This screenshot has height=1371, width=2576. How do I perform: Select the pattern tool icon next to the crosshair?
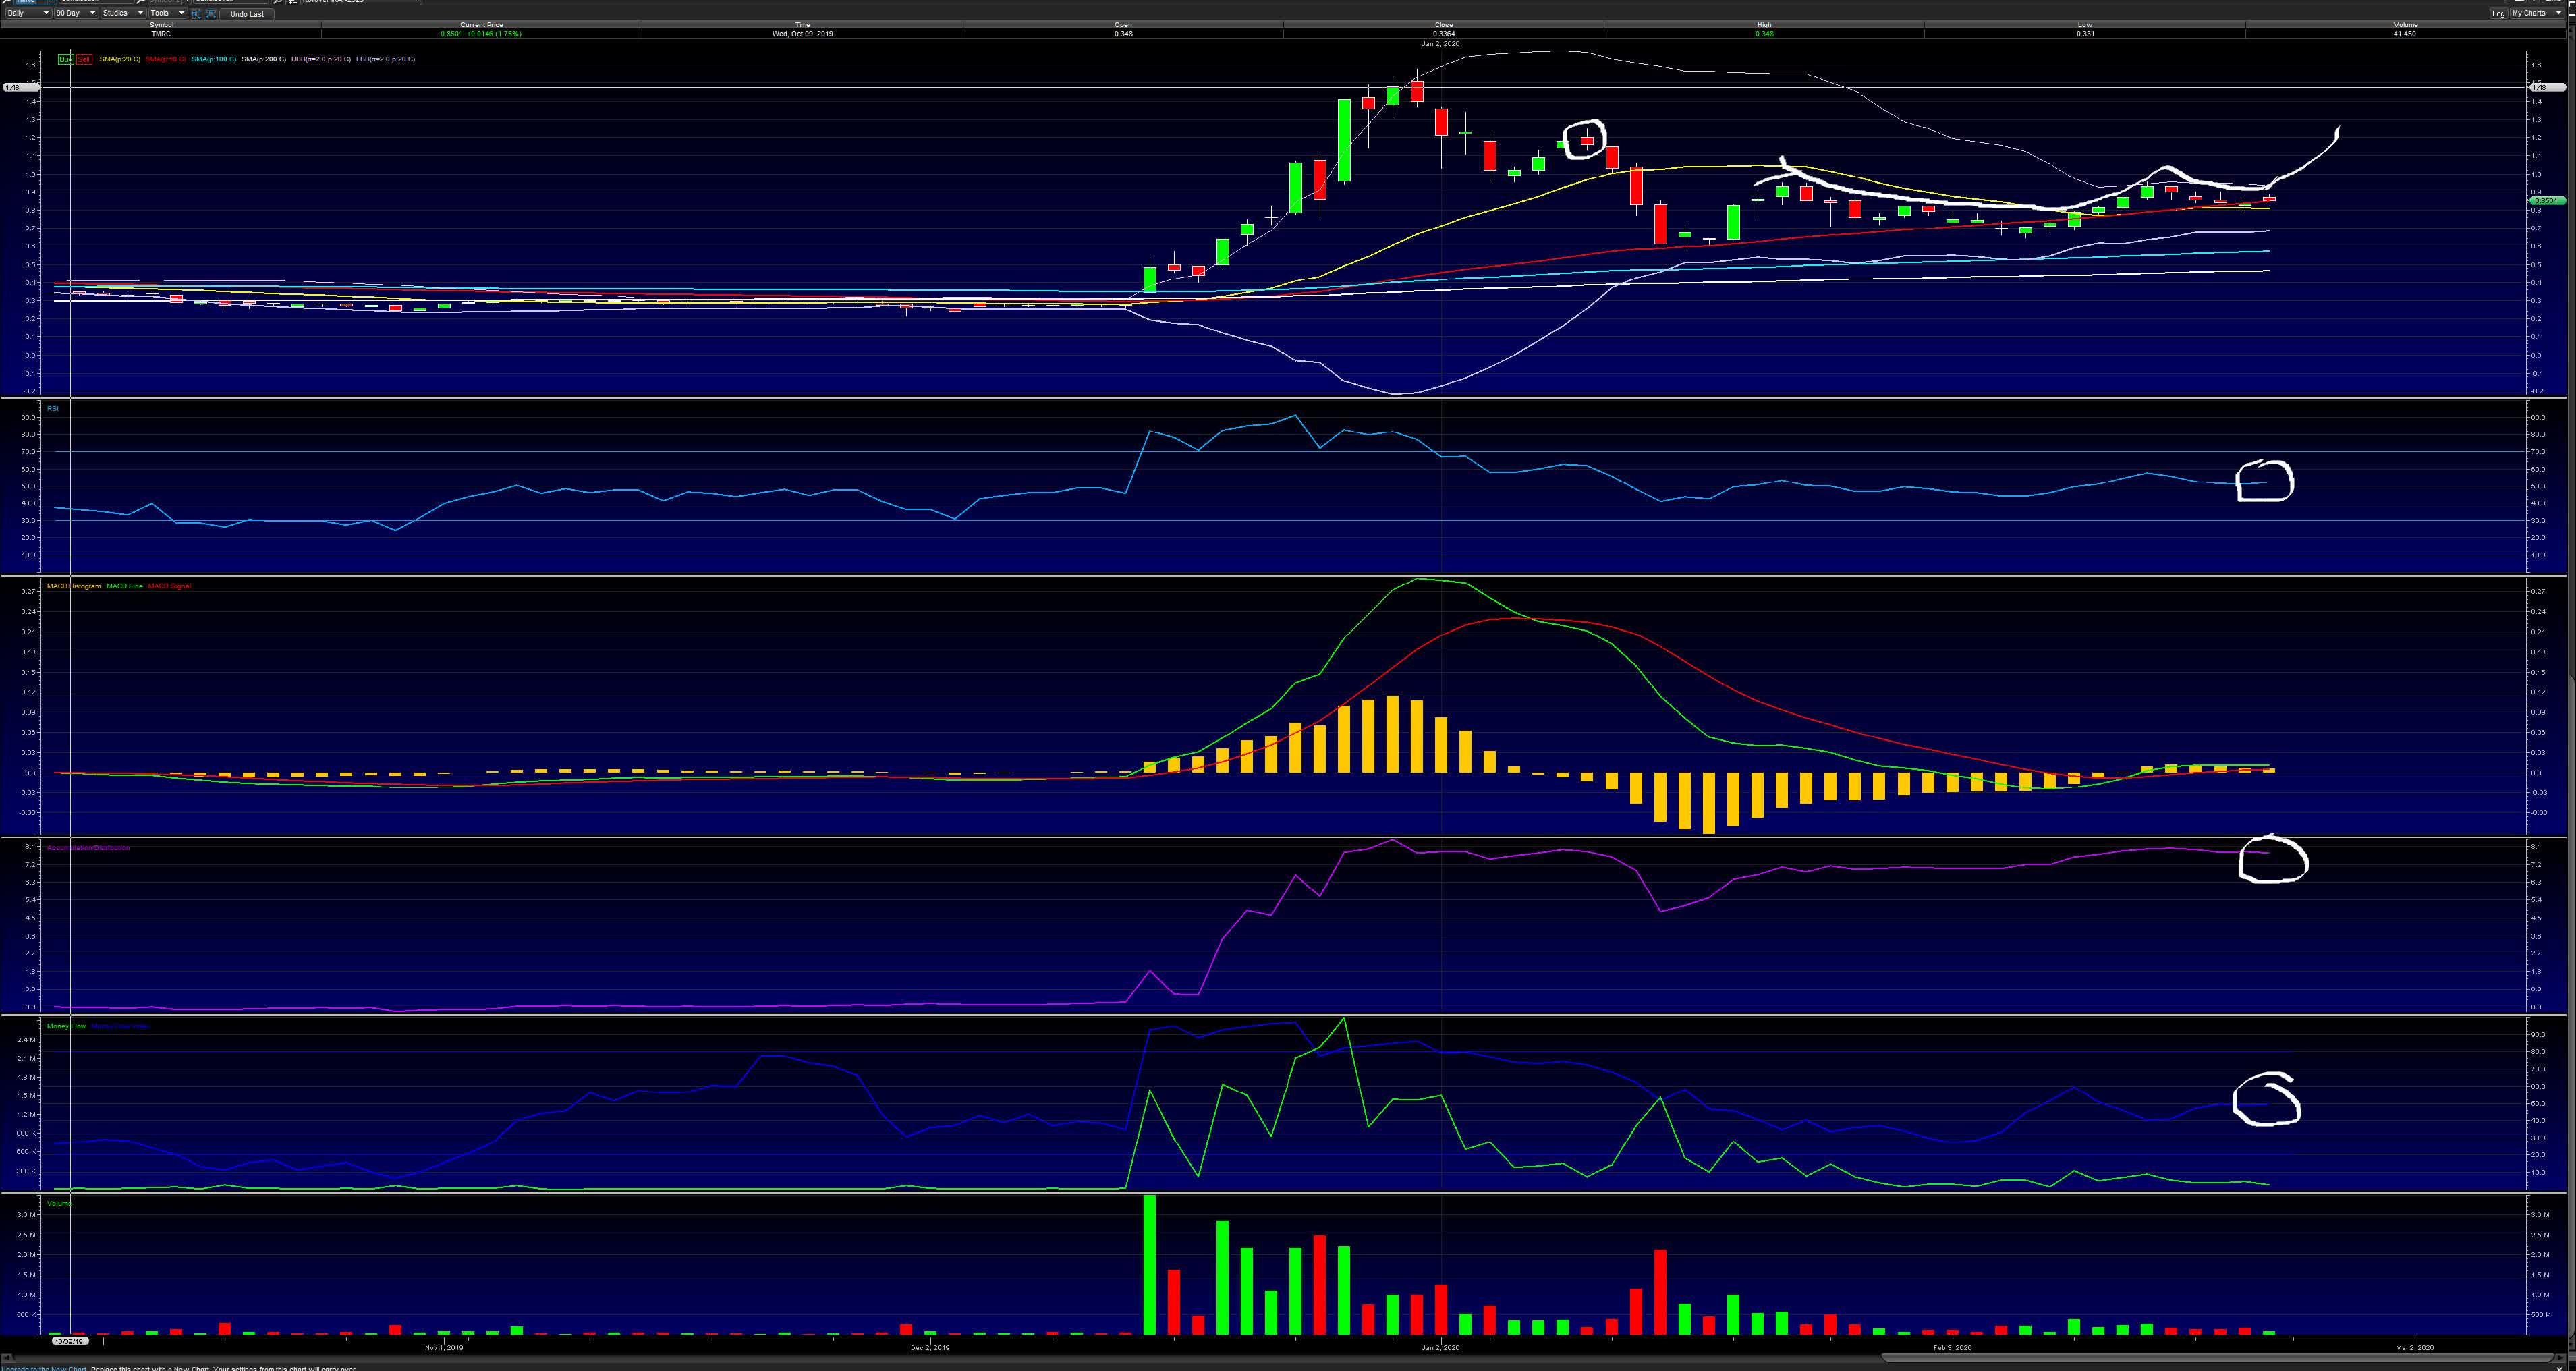(211, 13)
